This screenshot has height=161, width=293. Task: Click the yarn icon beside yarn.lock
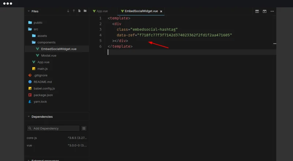pos(30,102)
